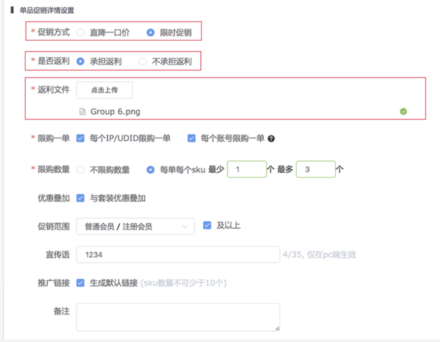Viewport: 440px width, 342px height.
Task: Toggle the 及以上 checkbox
Action: [207, 225]
